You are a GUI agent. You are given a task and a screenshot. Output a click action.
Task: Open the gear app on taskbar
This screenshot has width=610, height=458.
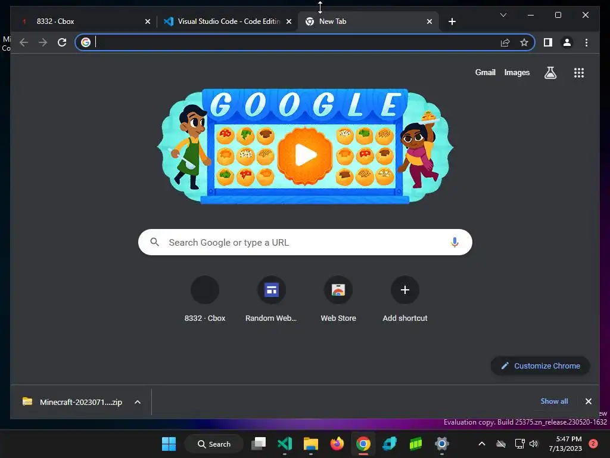tap(442, 444)
